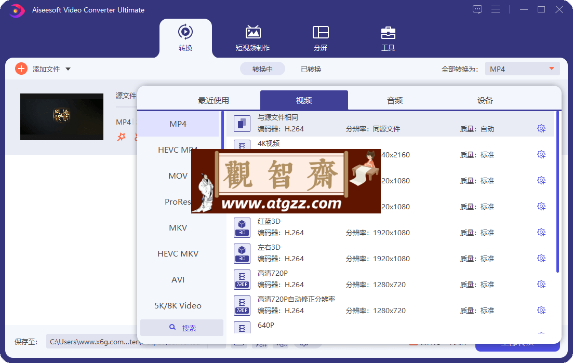The height and width of the screenshot is (363, 573).
Task: Select the 720P auto-correct resolution film icon
Action: tap(242, 305)
